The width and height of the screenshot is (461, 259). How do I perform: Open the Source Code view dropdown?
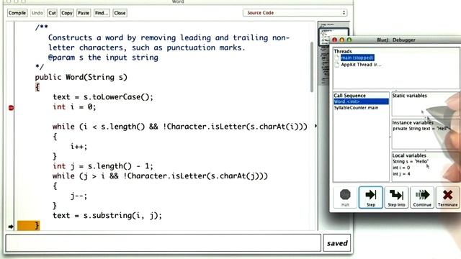click(295, 13)
